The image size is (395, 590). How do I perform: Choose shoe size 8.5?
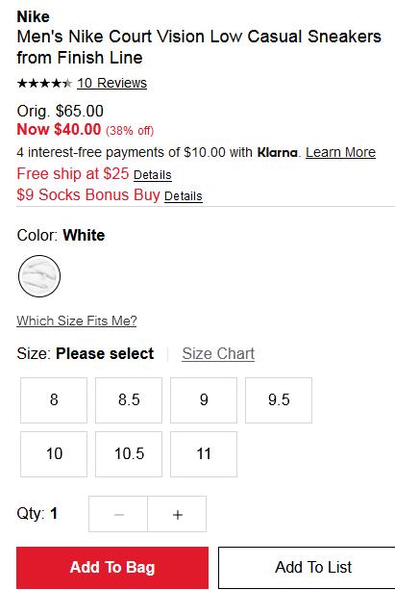point(129,400)
